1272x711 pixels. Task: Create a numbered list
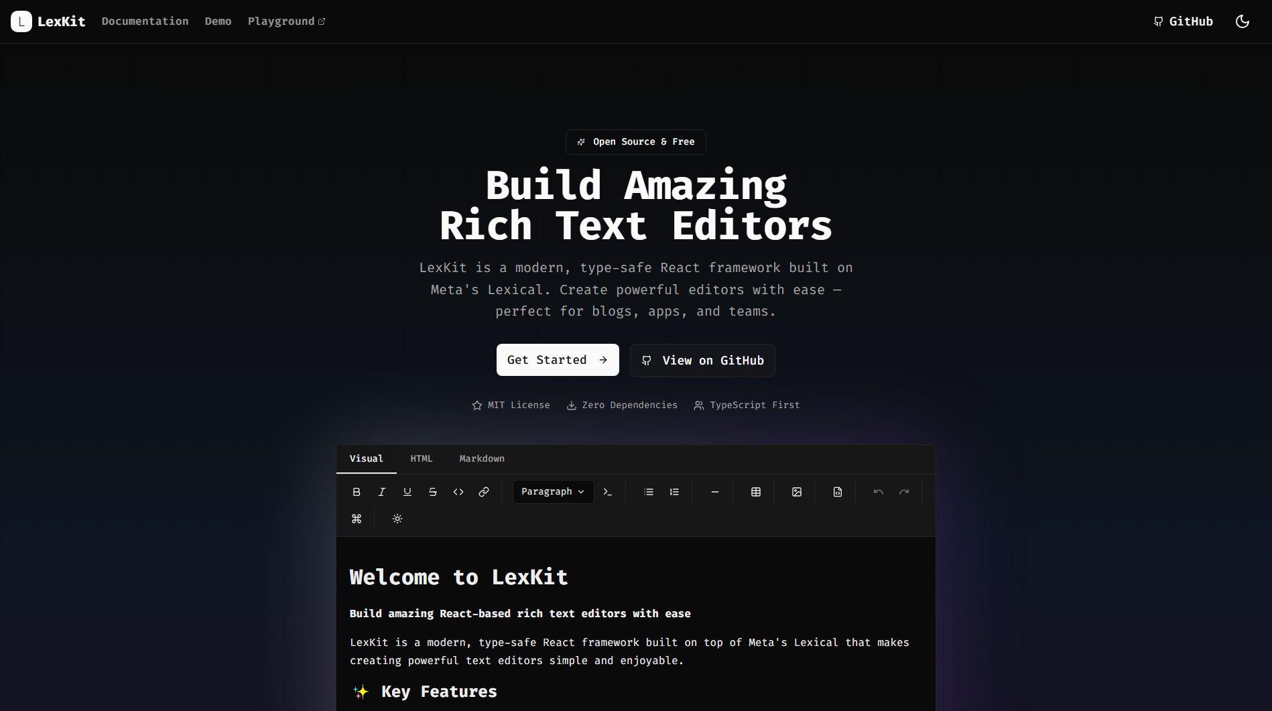(x=674, y=492)
